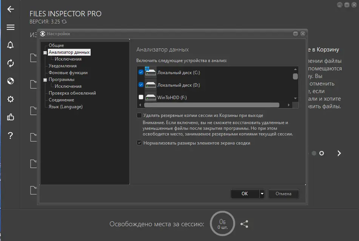
Task: Open Фоновые функции settings section
Action: click(68, 73)
